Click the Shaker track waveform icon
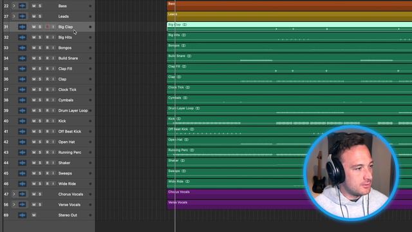Image resolution: width=412 pixels, height=232 pixels. (x=23, y=163)
